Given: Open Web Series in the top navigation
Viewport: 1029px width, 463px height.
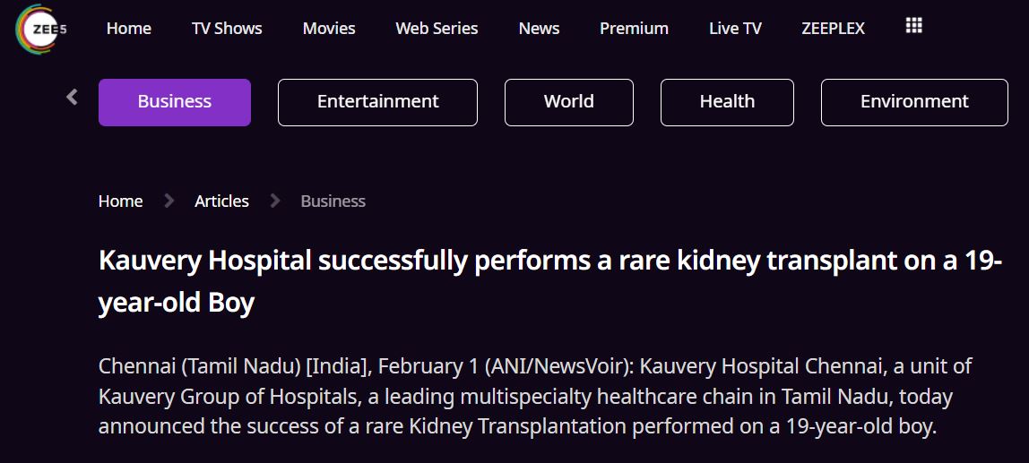Looking at the screenshot, I should [x=437, y=29].
